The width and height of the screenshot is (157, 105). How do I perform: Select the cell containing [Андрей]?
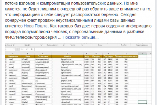point(28,67)
